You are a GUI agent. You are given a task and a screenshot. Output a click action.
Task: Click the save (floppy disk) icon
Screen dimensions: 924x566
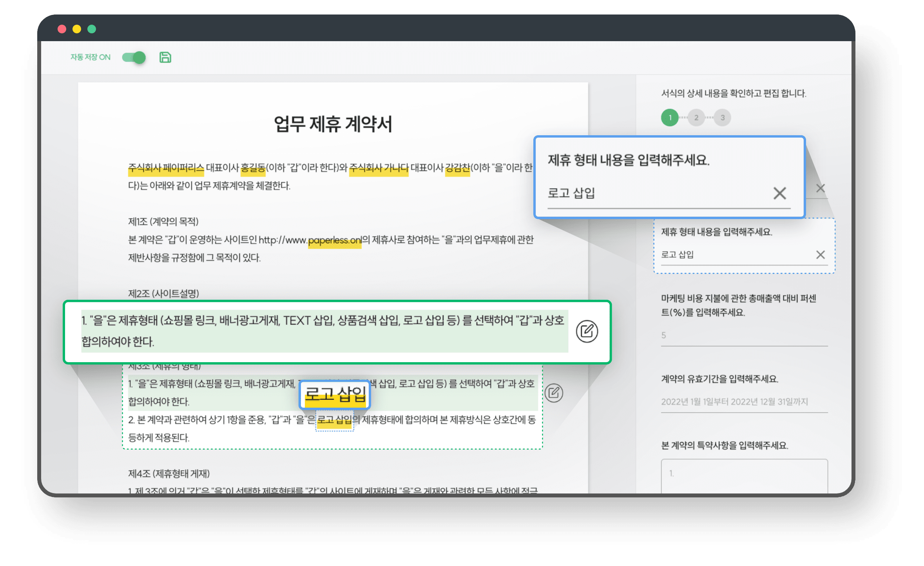click(x=165, y=57)
